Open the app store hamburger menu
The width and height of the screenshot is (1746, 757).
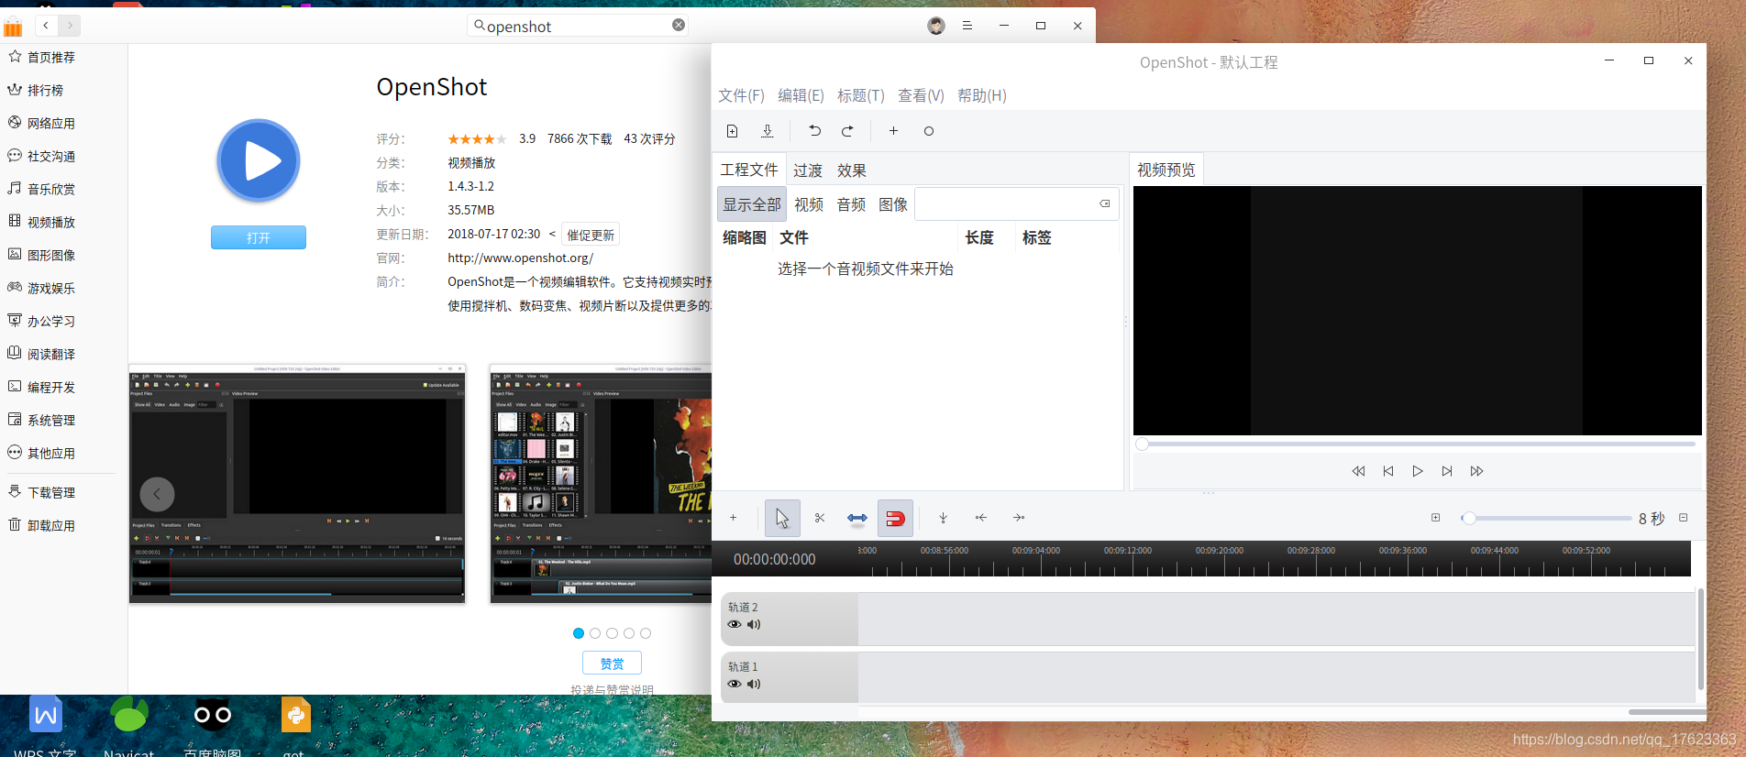967,26
